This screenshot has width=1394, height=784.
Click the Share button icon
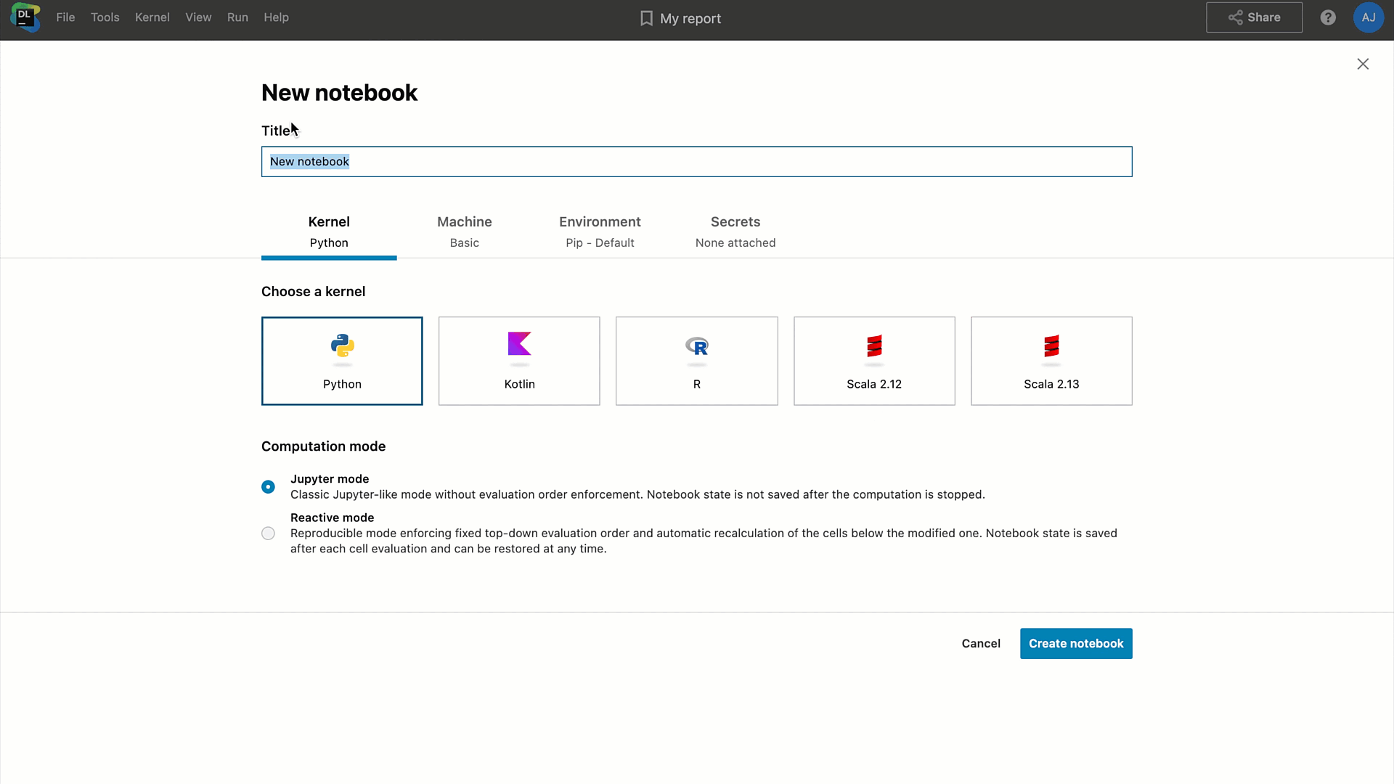click(x=1235, y=17)
